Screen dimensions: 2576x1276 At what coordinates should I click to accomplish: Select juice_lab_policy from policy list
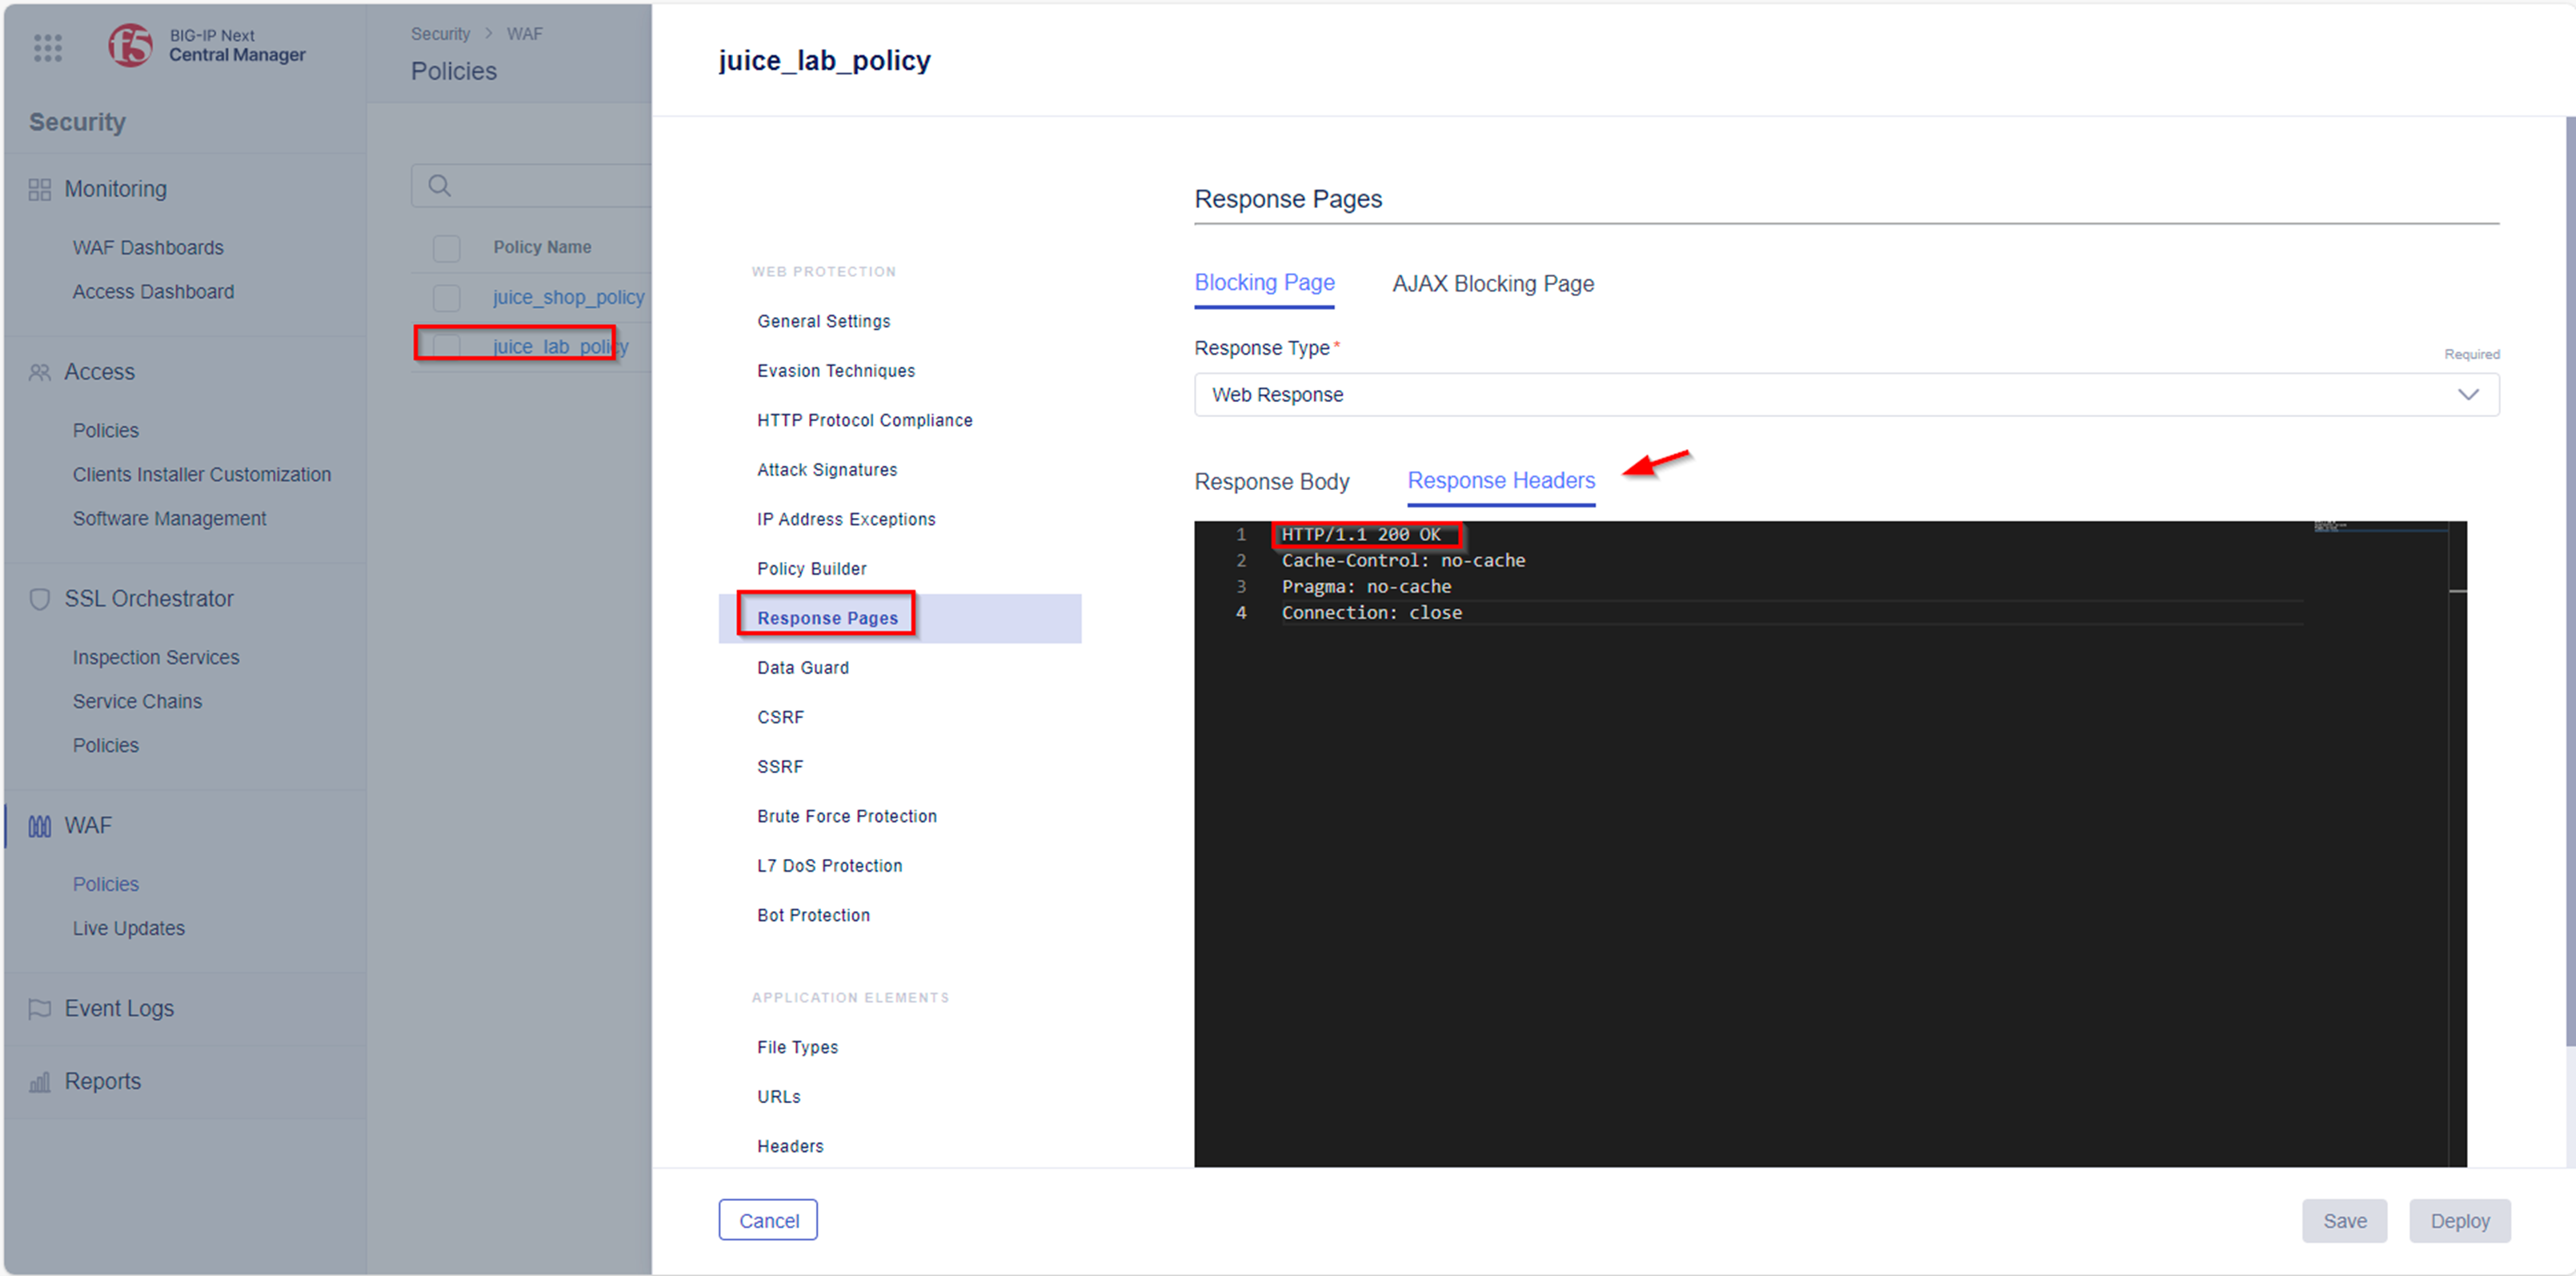tap(555, 345)
